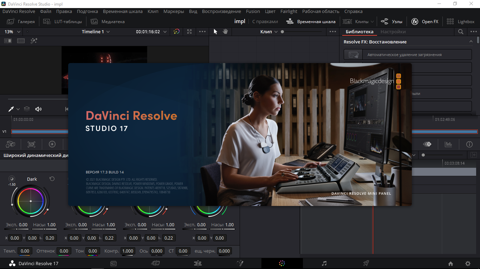The image size is (480, 269).
Task: Click the layers stack icon below viewer
Action: [27, 109]
